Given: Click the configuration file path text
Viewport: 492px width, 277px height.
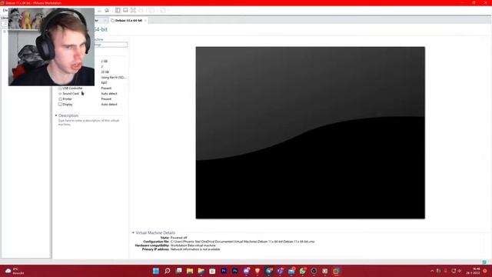Looking at the screenshot, I should (x=243, y=242).
